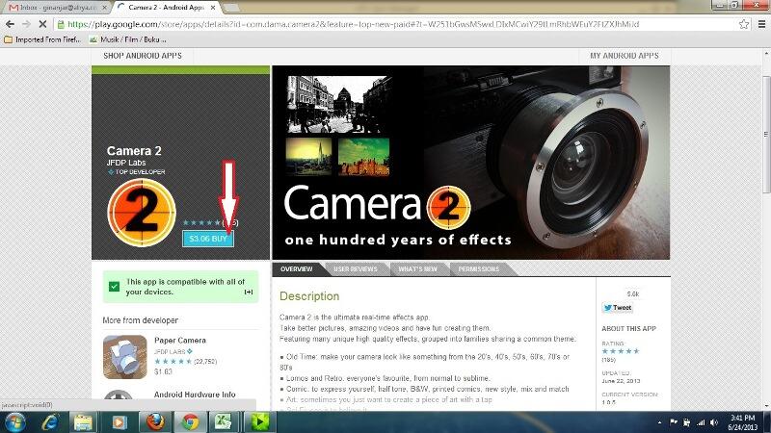Open the Permissions tab

coord(478,269)
